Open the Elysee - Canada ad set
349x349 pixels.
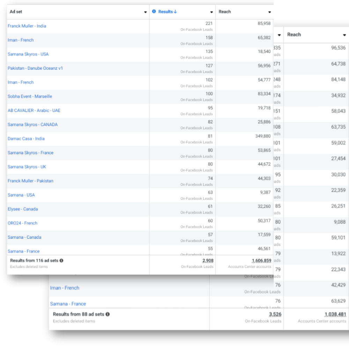23,209
